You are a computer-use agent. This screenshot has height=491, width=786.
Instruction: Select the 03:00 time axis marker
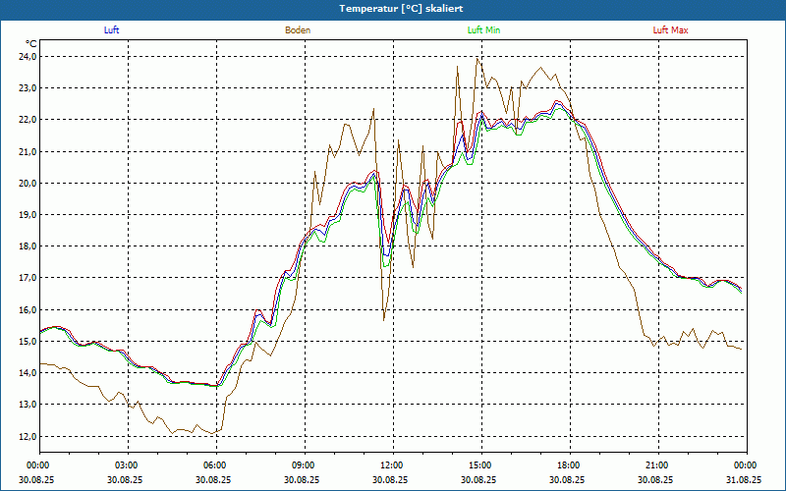[127, 465]
